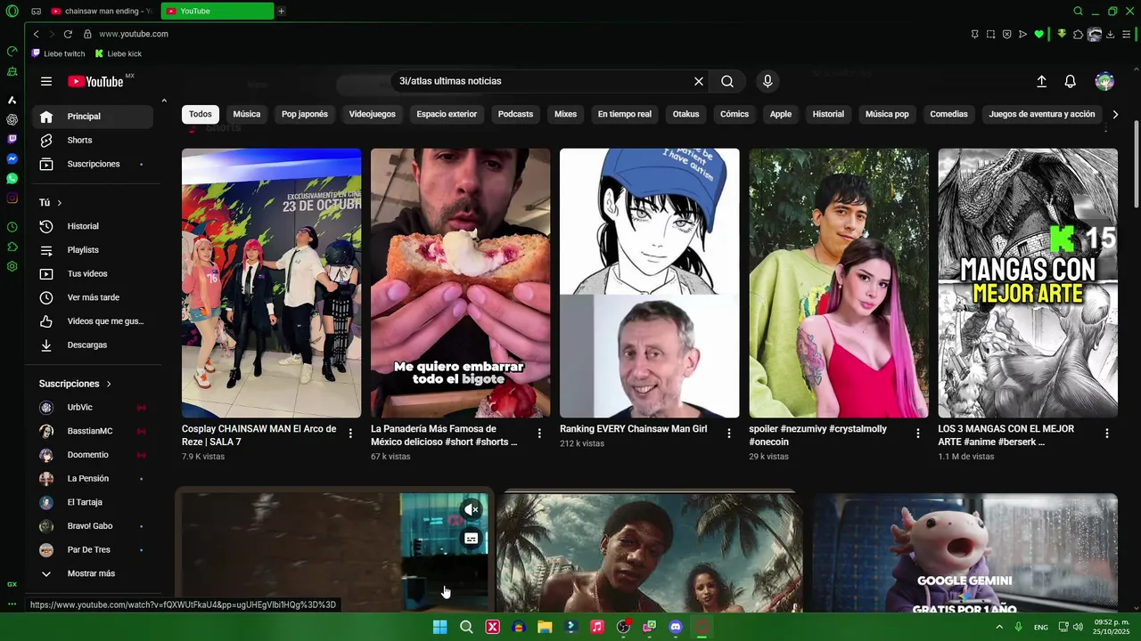Screen dimensions: 1141x641
Task: Open UrbVic channel subscription
Action: [94, 407]
